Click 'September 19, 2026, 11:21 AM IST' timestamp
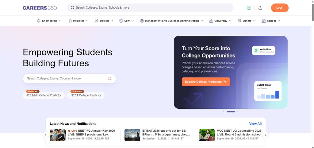This screenshot has width=314, height=148. (163, 138)
